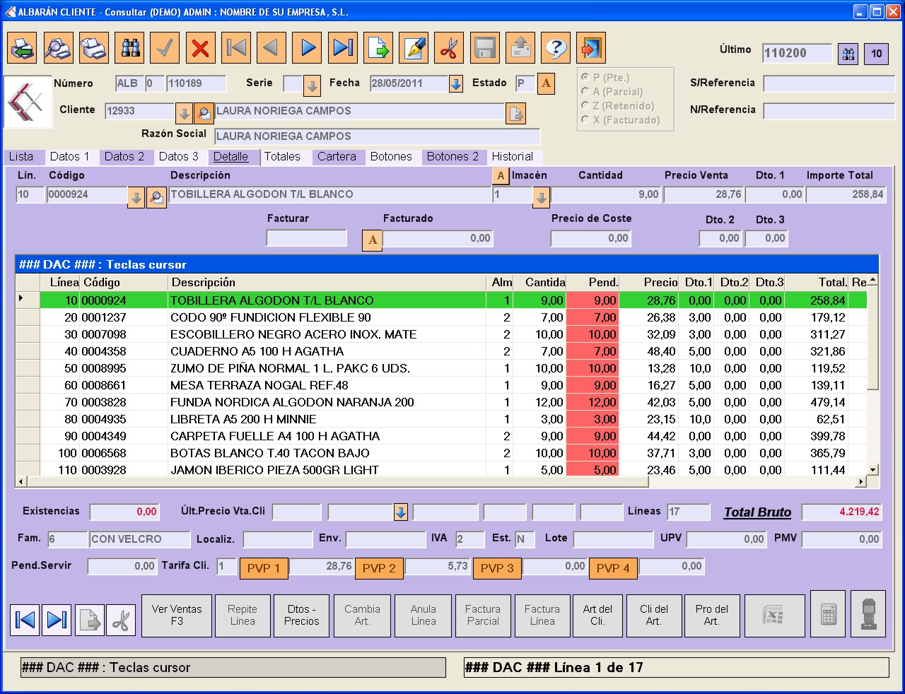This screenshot has width=905, height=694.
Task: Open the calculator icon
Action: coord(828,614)
